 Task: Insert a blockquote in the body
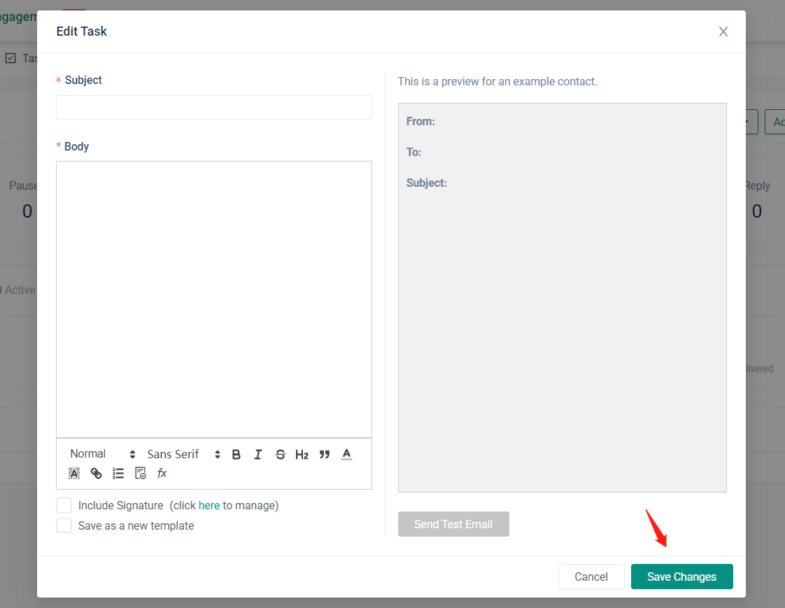coord(324,455)
